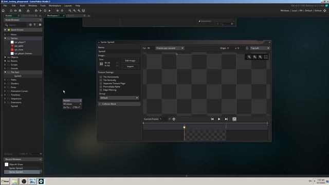This screenshot has height=185, width=329.
Task: Collapse the Sprites folder in the Asset Browser
Action: tap(5, 39)
